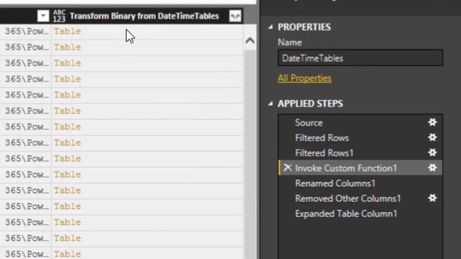Screen dimensions: 461x259
Task: Collapse the PROPERTIES section
Action: pos(271,27)
